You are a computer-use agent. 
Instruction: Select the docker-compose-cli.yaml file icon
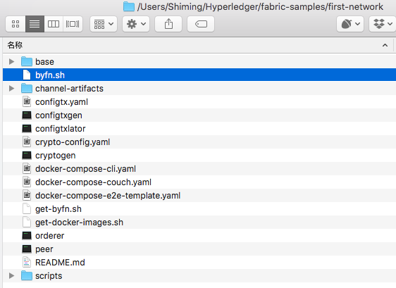(27, 168)
